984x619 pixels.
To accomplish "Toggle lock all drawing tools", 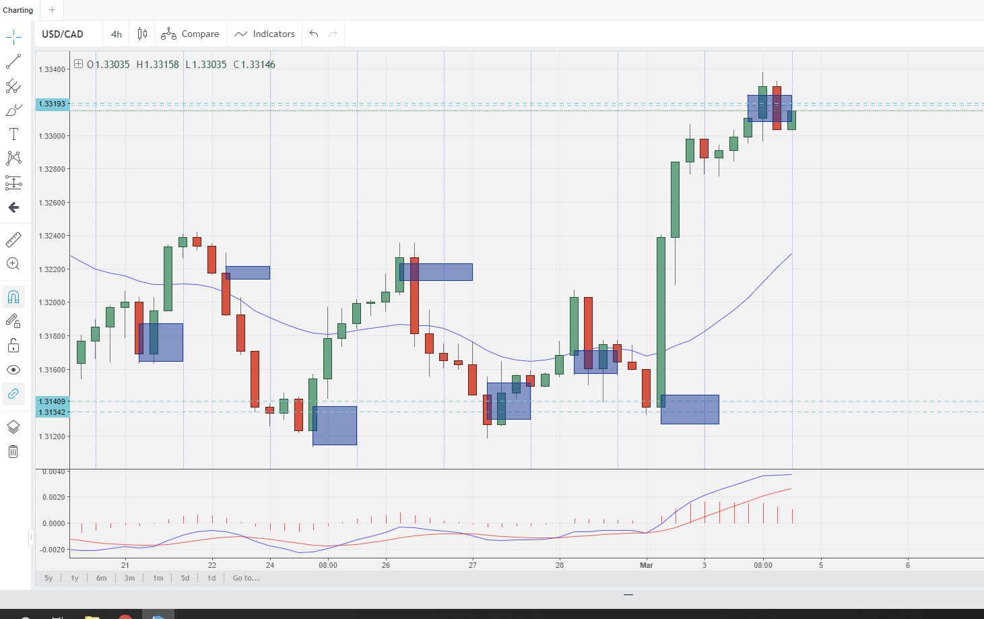I will click(x=13, y=346).
